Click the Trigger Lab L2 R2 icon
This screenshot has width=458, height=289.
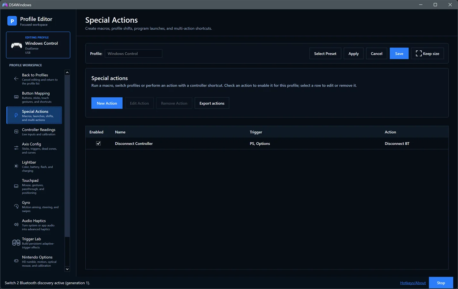[x=16, y=243]
